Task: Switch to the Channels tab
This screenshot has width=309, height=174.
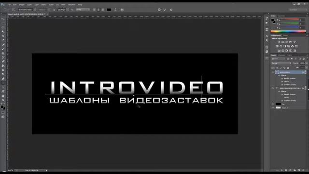Action: tap(281, 55)
